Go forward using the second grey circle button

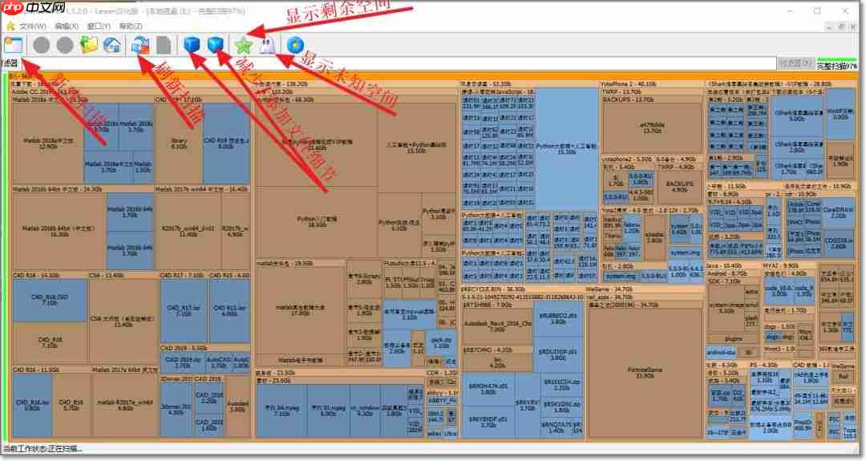tap(65, 45)
